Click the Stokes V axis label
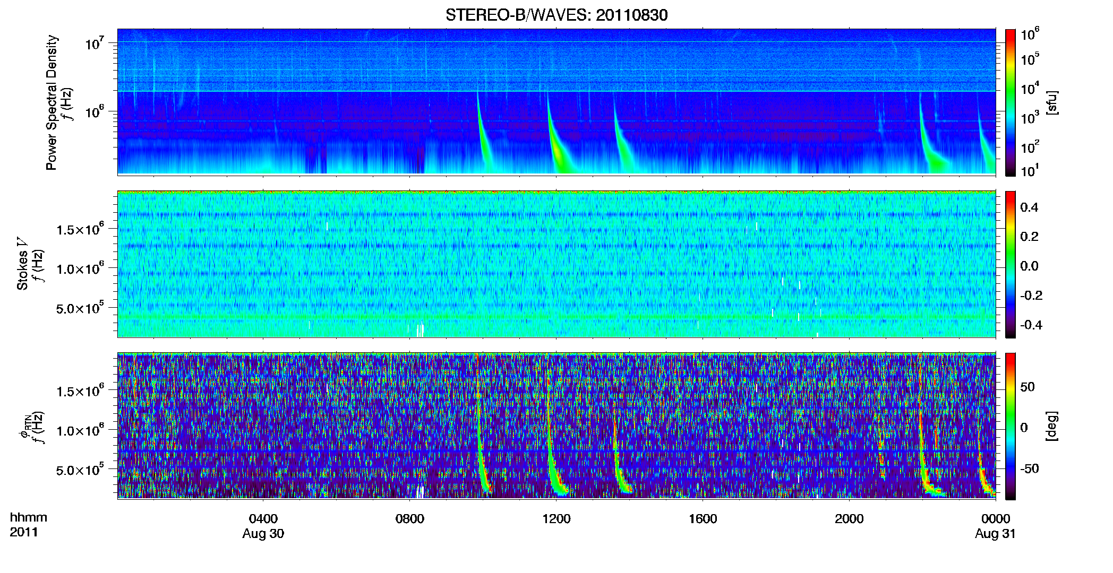This screenshot has width=1113, height=573. 22,263
